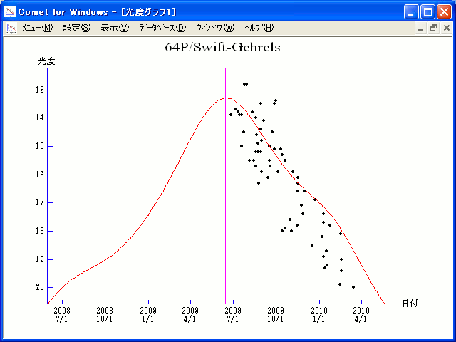Minimize the inner 光度グラフ1 document window
Viewport: 456px width, 342px height.
coord(420,28)
